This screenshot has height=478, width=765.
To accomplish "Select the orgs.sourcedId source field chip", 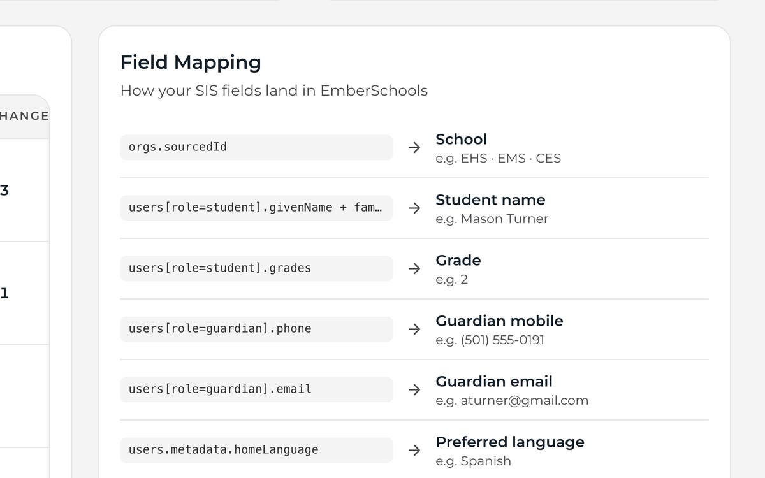I will coord(256,147).
